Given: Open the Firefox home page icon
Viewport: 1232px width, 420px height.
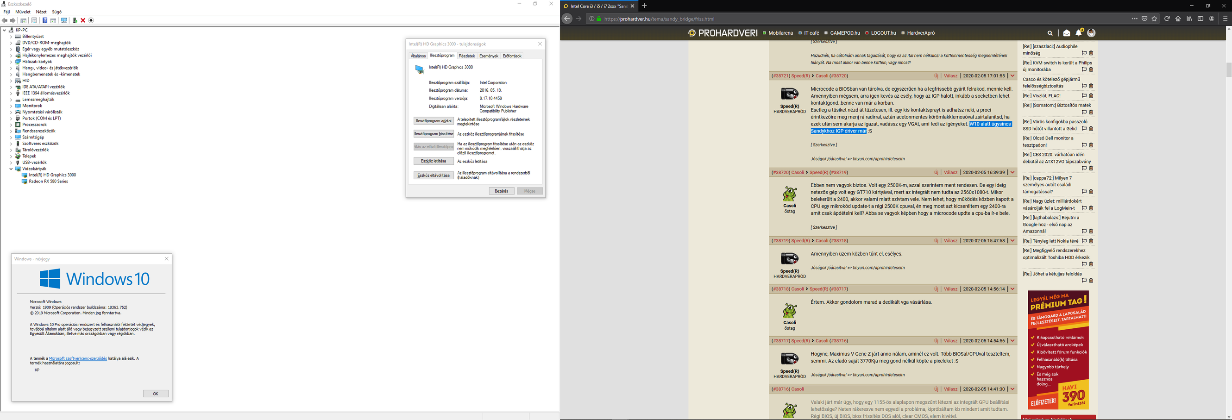Looking at the screenshot, I should (x=1178, y=19).
